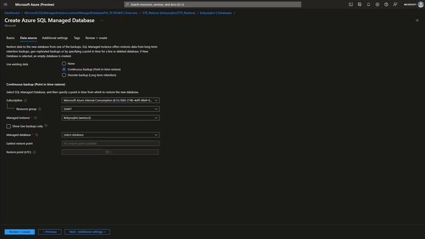Enable Show Geo backups only checkbox
This screenshot has width=425, height=239.
9,126
